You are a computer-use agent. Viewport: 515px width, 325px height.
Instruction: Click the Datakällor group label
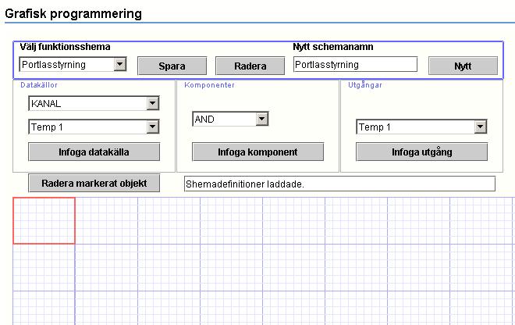(39, 85)
